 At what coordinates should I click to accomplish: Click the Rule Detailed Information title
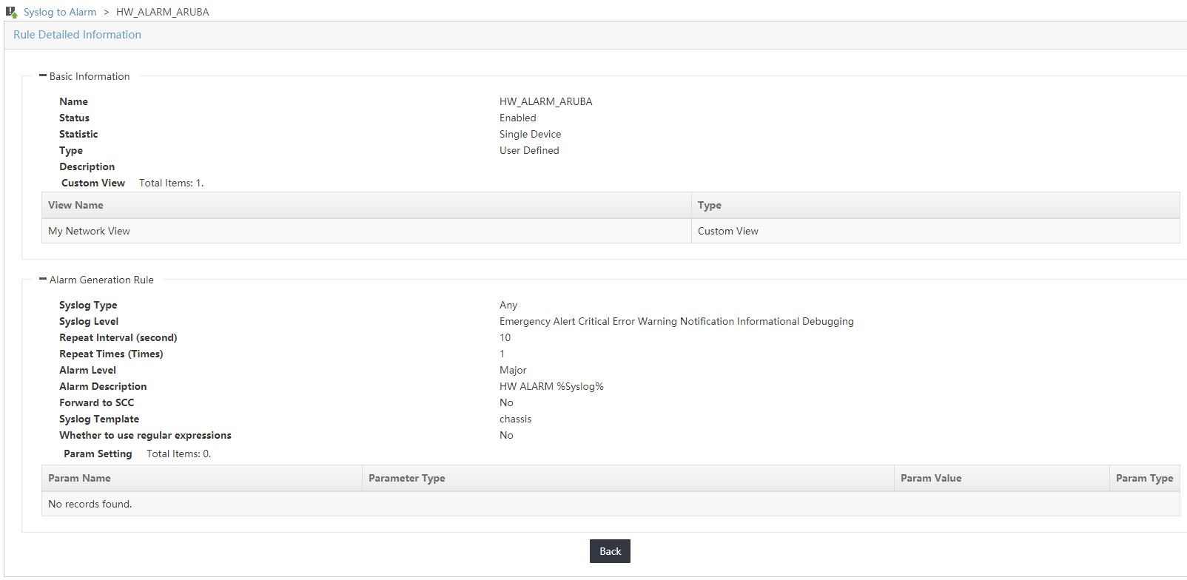(77, 35)
